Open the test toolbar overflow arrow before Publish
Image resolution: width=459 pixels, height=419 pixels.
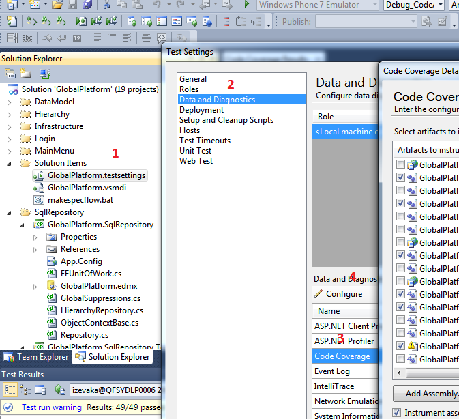pos(269,23)
